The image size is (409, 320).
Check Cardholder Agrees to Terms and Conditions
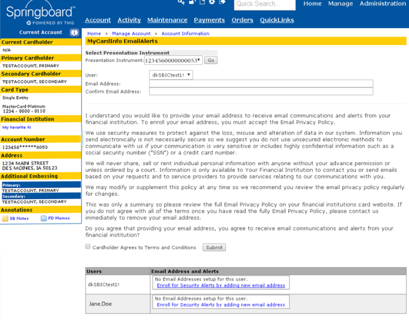point(88,246)
